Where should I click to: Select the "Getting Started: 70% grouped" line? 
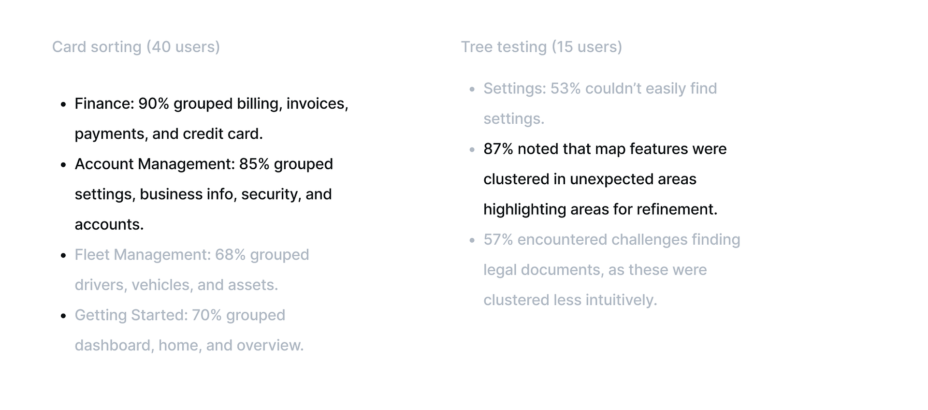pos(180,315)
